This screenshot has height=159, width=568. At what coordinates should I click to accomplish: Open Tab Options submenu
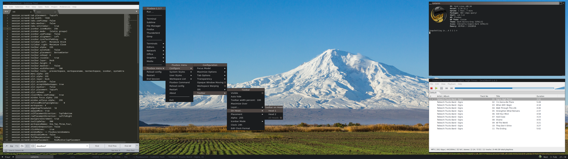click(x=211, y=76)
